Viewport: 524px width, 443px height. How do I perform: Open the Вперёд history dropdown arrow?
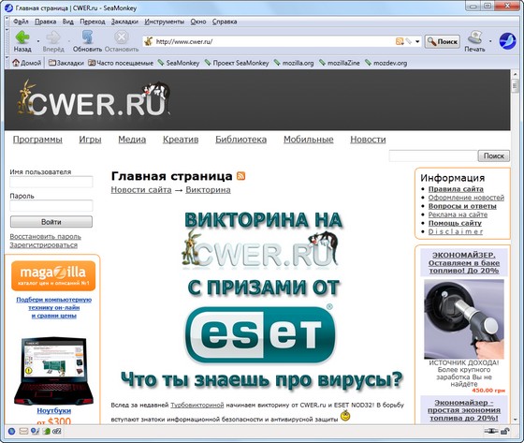click(69, 41)
